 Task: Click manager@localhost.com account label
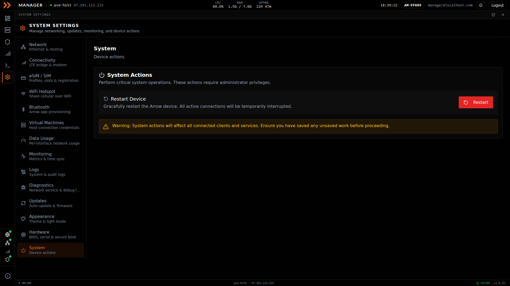(x=450, y=5)
